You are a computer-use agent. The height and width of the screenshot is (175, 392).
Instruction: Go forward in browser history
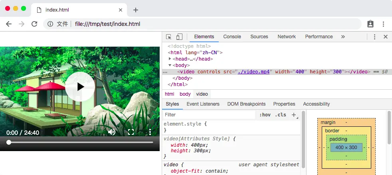click(x=22, y=24)
